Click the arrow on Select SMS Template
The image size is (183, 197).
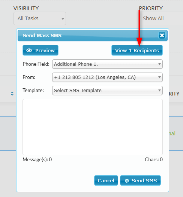pos(159,90)
